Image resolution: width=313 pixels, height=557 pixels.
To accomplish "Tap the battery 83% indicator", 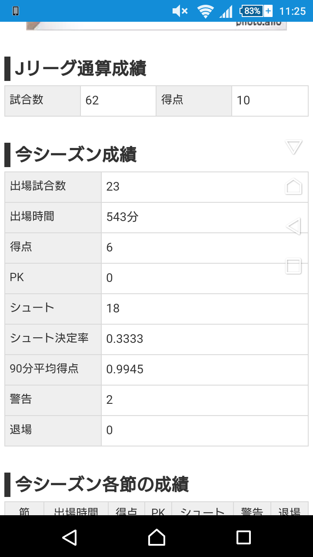I will (256, 11).
